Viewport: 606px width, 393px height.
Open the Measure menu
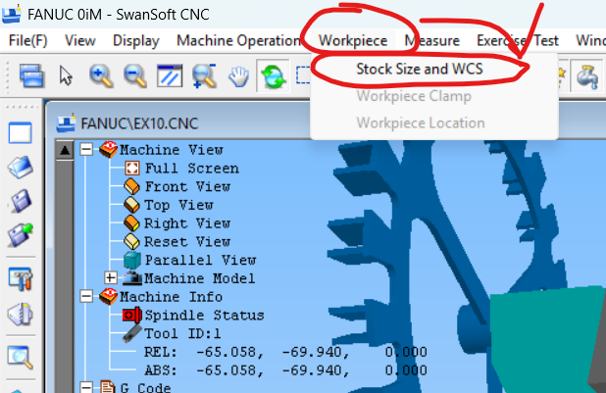pos(431,40)
